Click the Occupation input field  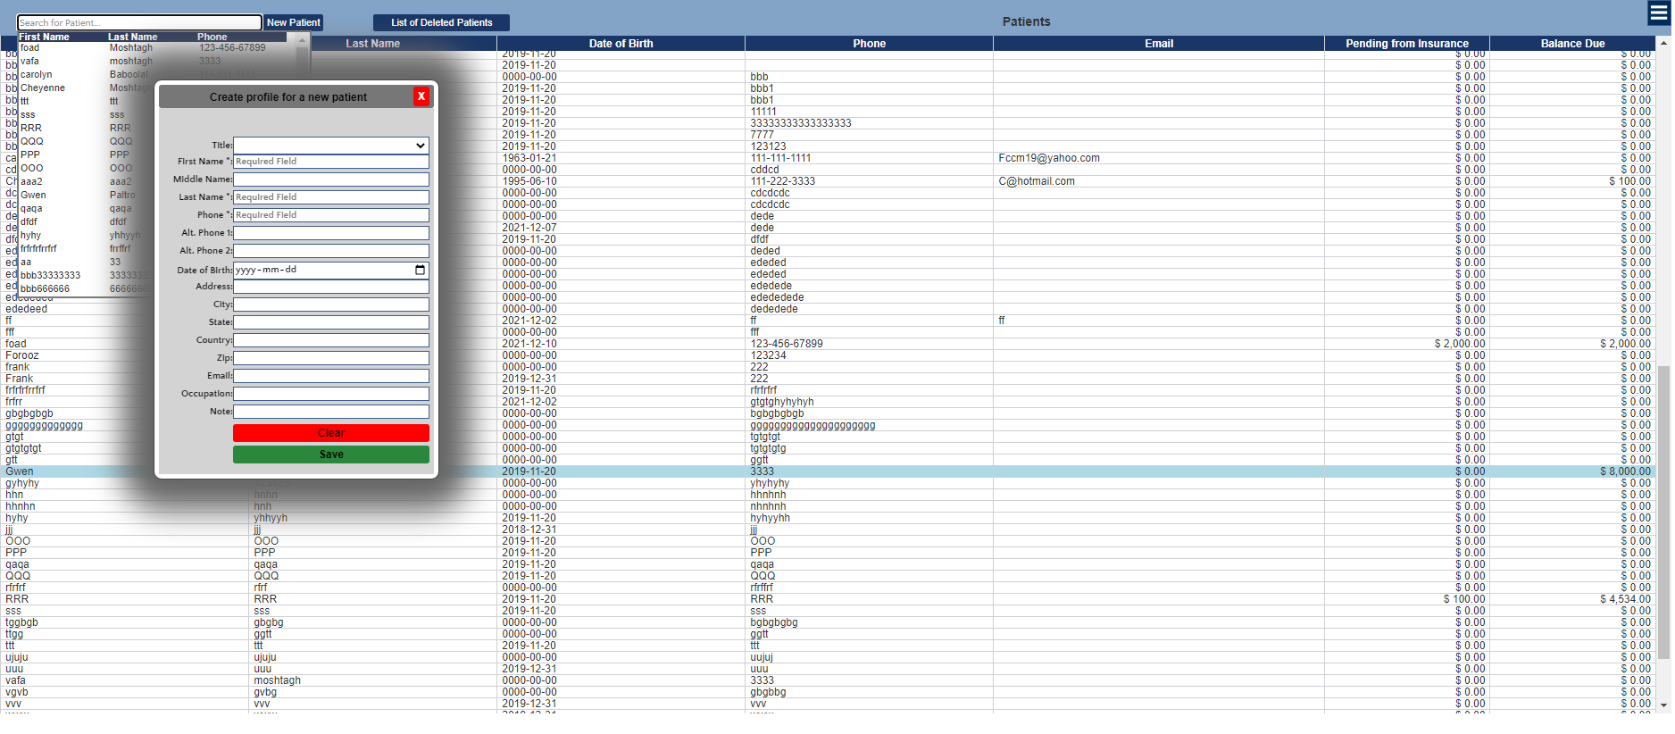[x=330, y=394]
